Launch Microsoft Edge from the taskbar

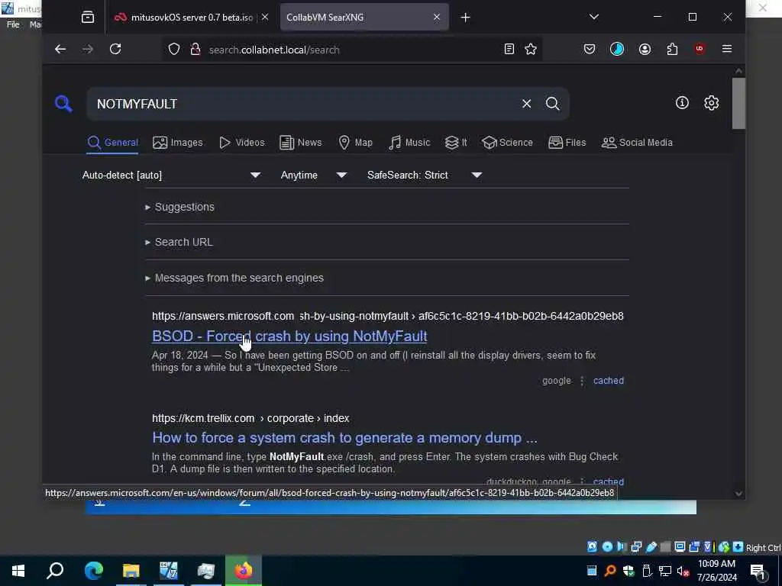93,571
